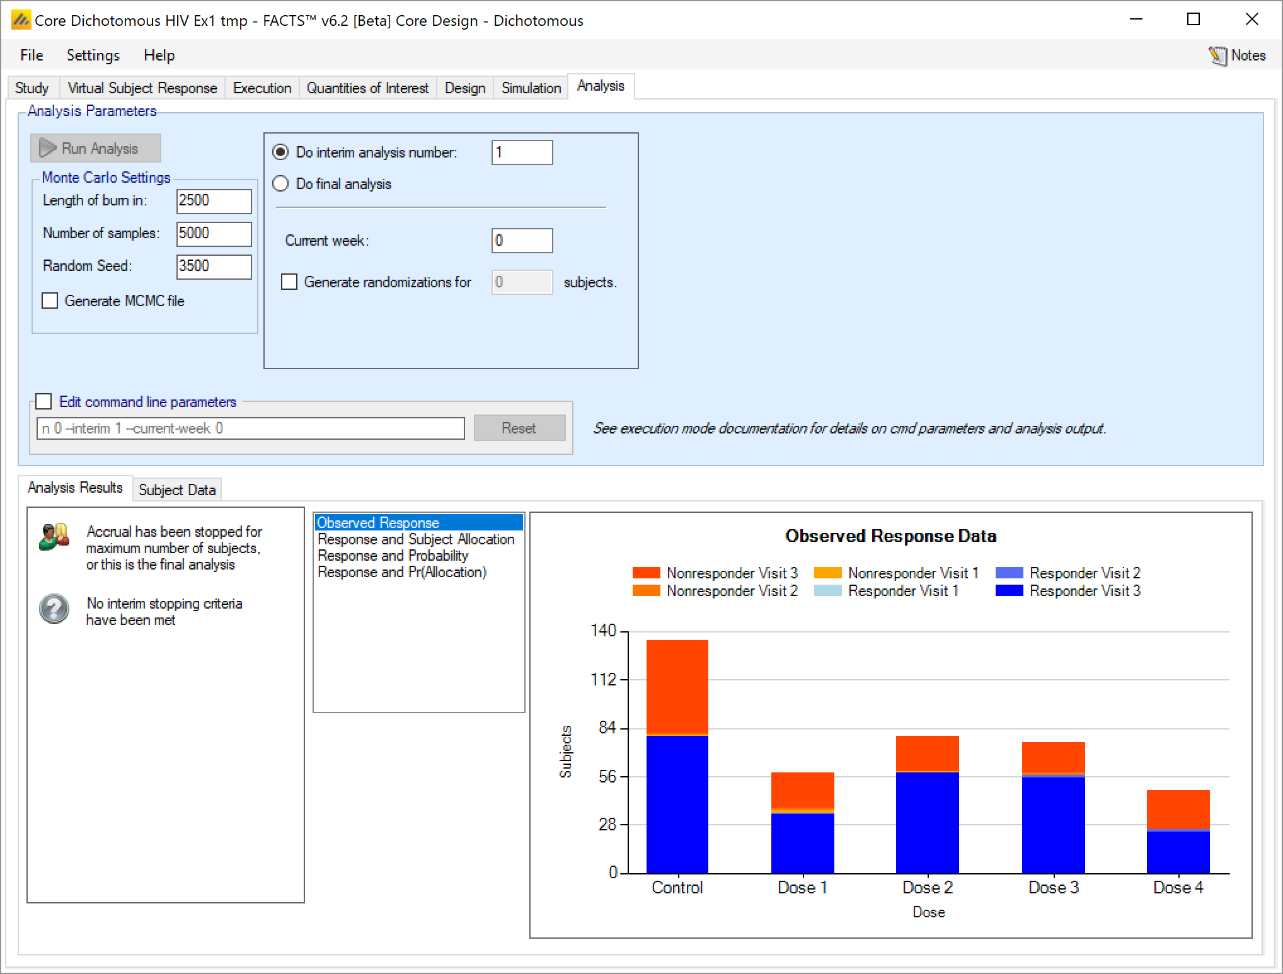The height and width of the screenshot is (974, 1283).
Task: Click the FACTS app icon in title bar
Action: [x=21, y=20]
